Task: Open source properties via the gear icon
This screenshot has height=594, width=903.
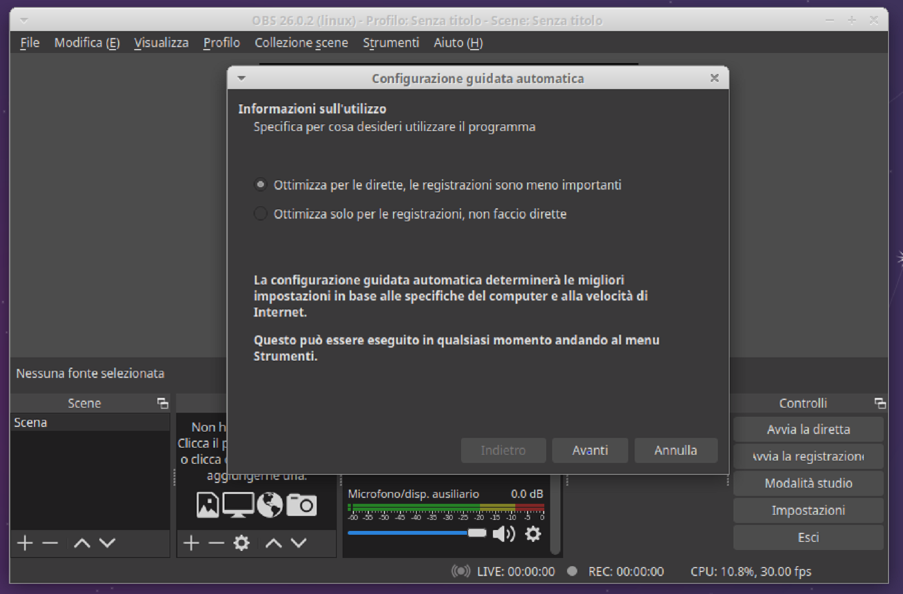Action: pyautogui.click(x=241, y=542)
